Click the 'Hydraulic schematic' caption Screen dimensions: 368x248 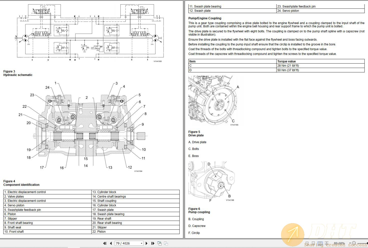tap(18, 75)
